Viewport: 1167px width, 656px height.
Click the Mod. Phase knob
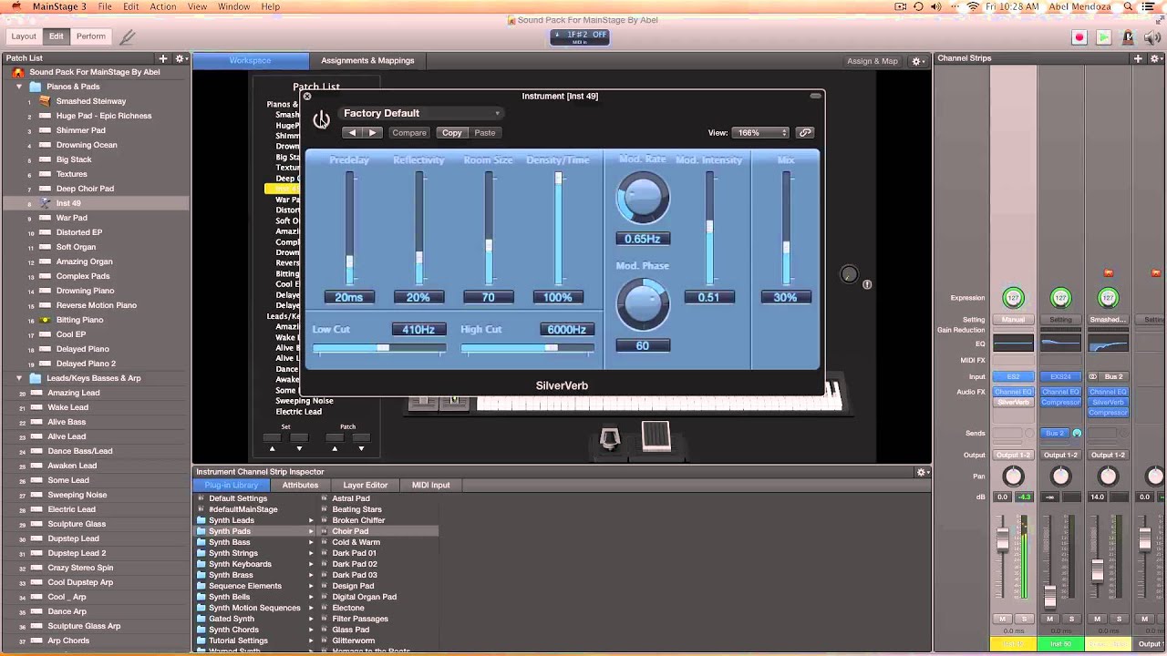coord(643,304)
